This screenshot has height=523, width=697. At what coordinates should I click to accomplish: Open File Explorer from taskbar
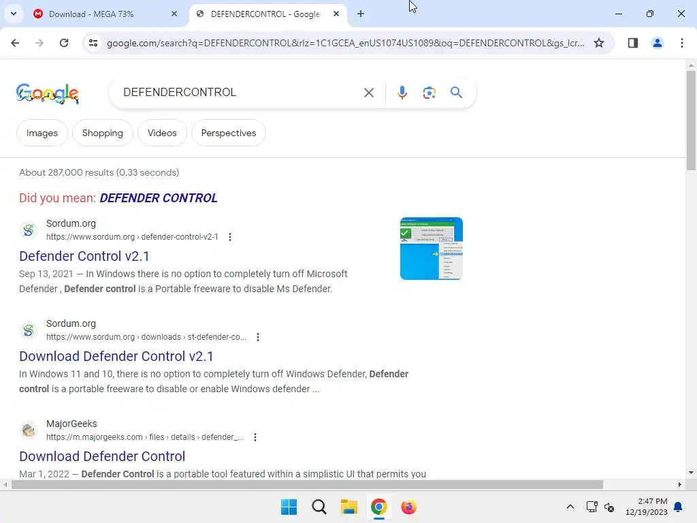coord(349,507)
